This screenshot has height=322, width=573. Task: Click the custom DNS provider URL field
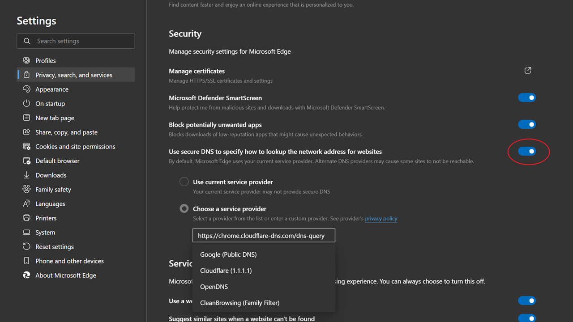click(x=264, y=235)
